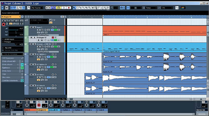Click the snap to zero crossing icon
Image resolution: width=209 pixels, height=116 pixels.
coord(177,8)
